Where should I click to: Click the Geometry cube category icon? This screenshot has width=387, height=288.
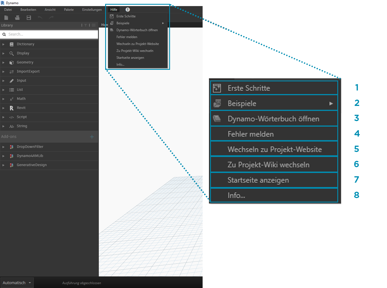(x=12, y=62)
